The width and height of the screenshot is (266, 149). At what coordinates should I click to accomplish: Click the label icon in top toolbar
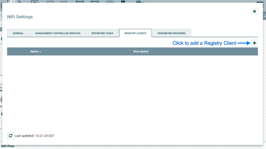click(140, 2)
